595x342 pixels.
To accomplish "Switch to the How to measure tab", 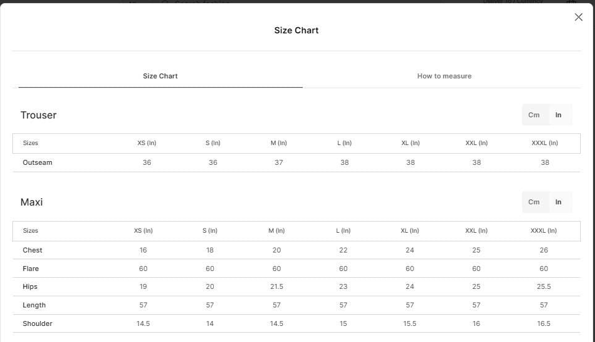I will [444, 76].
